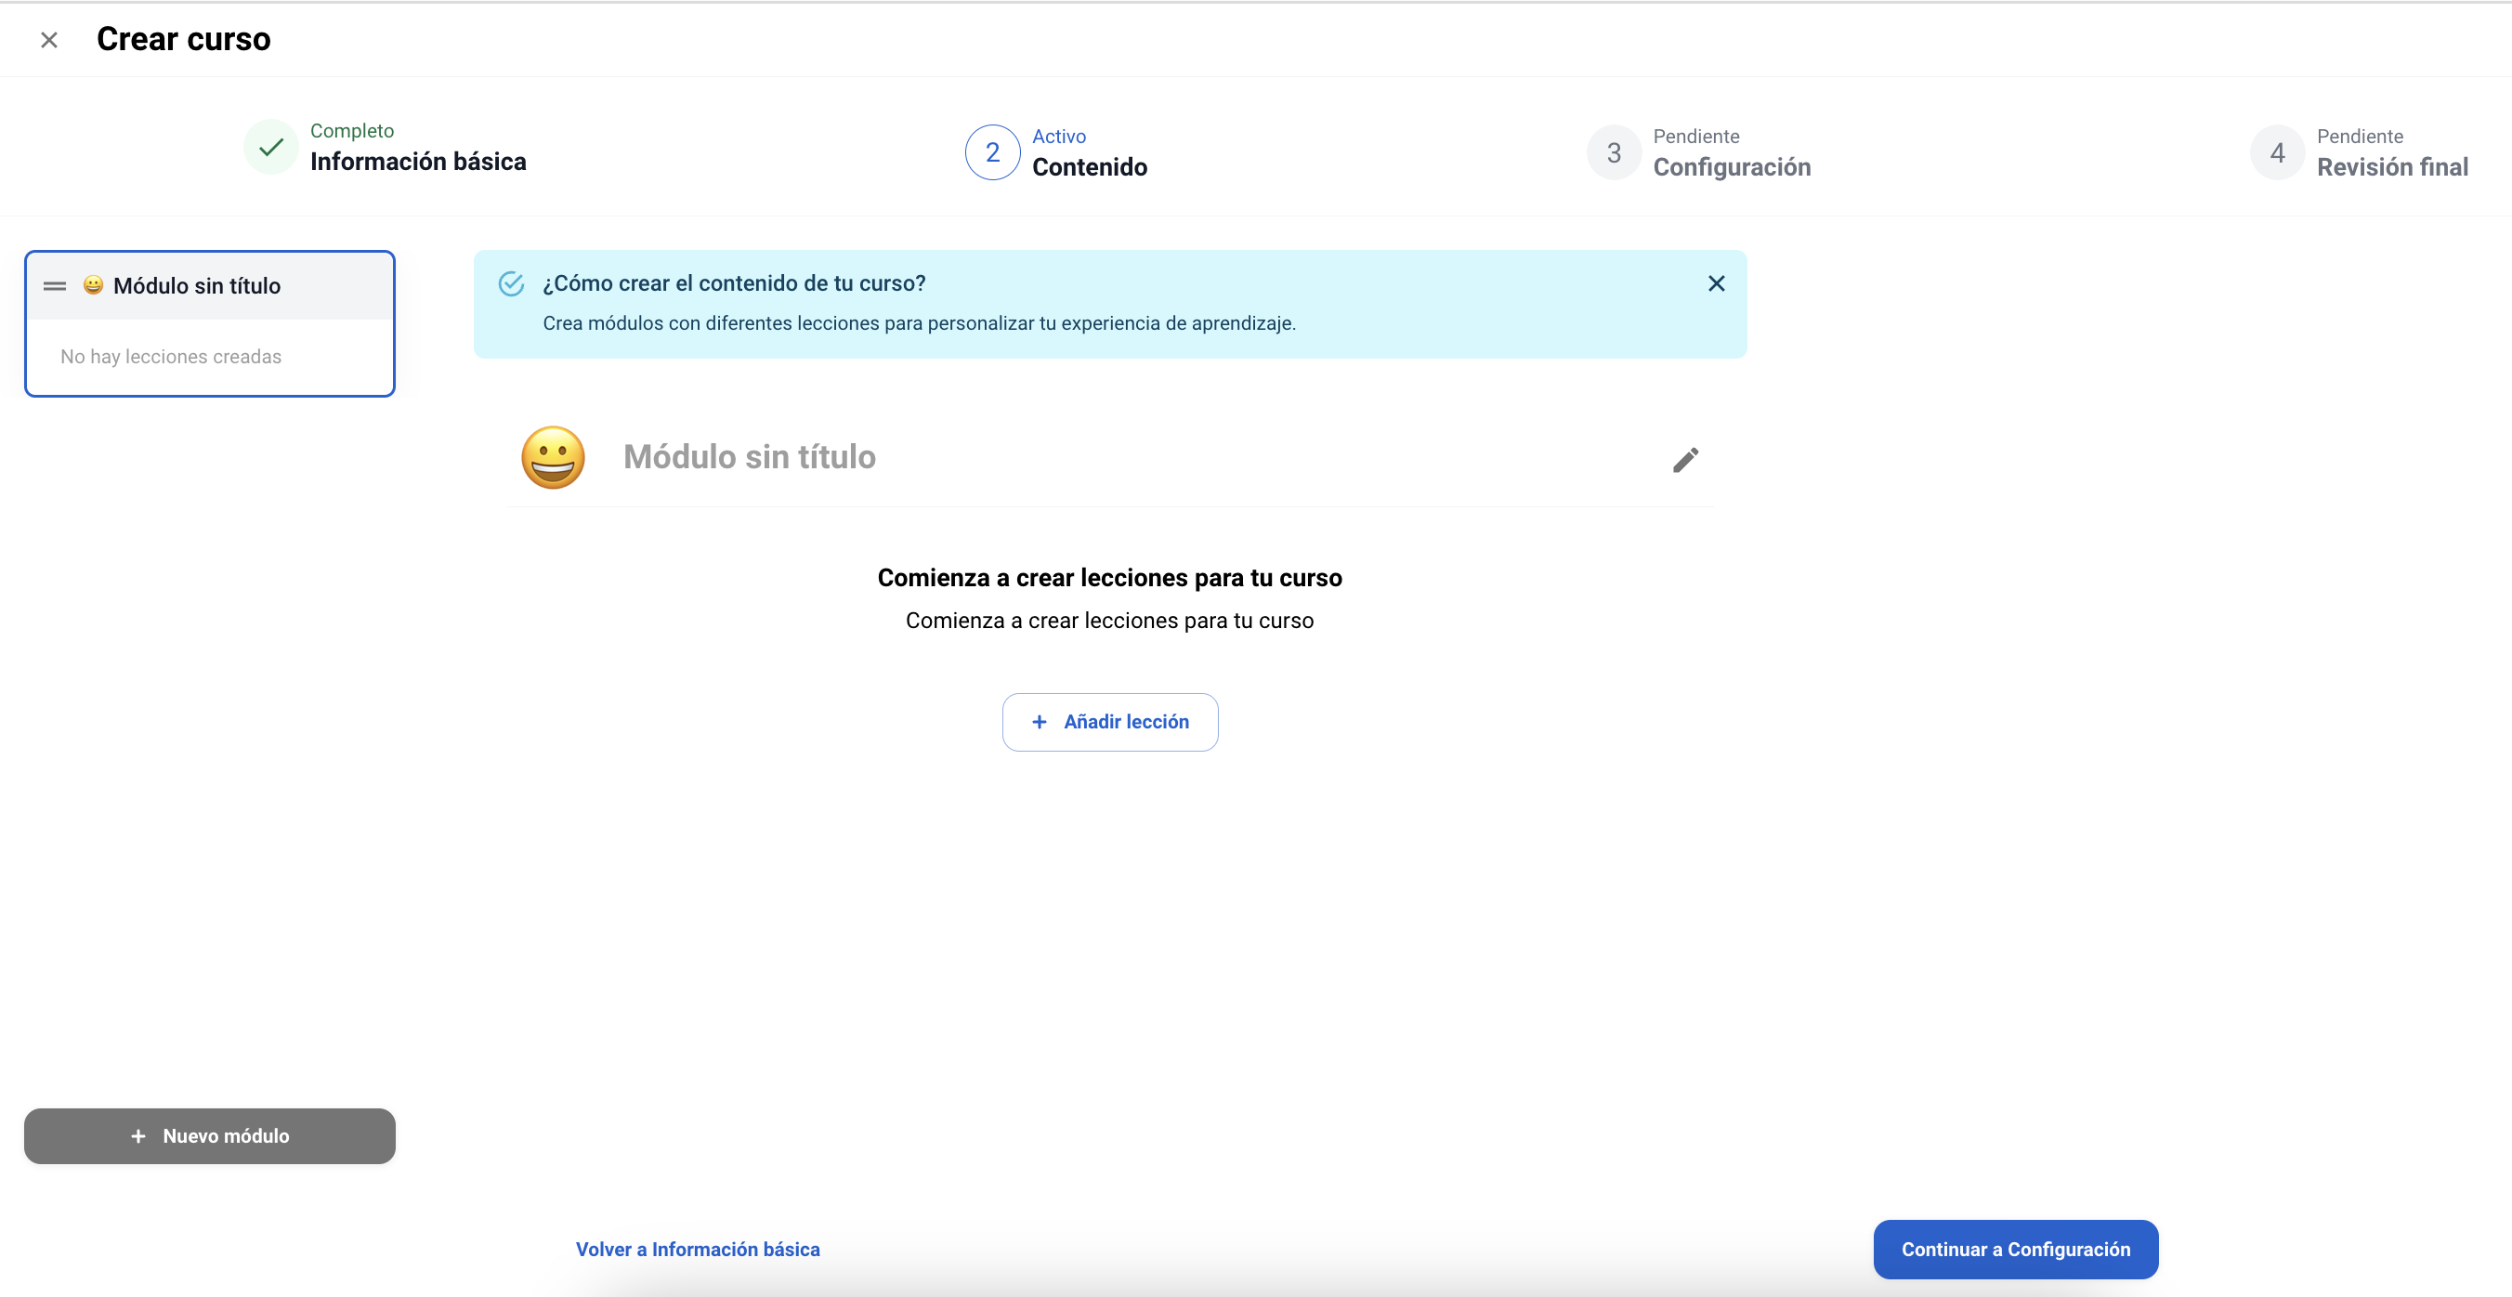Screen dimensions: 2512x1297
Task: Close the Crear curso dialog with X
Action: click(48, 40)
